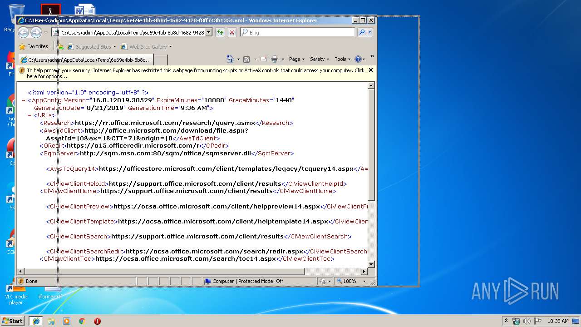The height and width of the screenshot is (327, 581).
Task: Open the volume speaker tray icon
Action: (527, 321)
